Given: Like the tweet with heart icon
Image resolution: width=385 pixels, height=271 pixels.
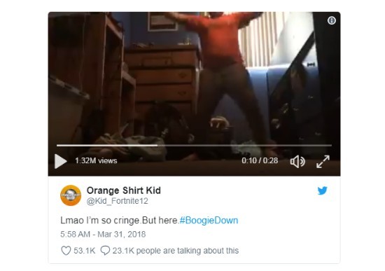Looking at the screenshot, I should coord(66,251).
